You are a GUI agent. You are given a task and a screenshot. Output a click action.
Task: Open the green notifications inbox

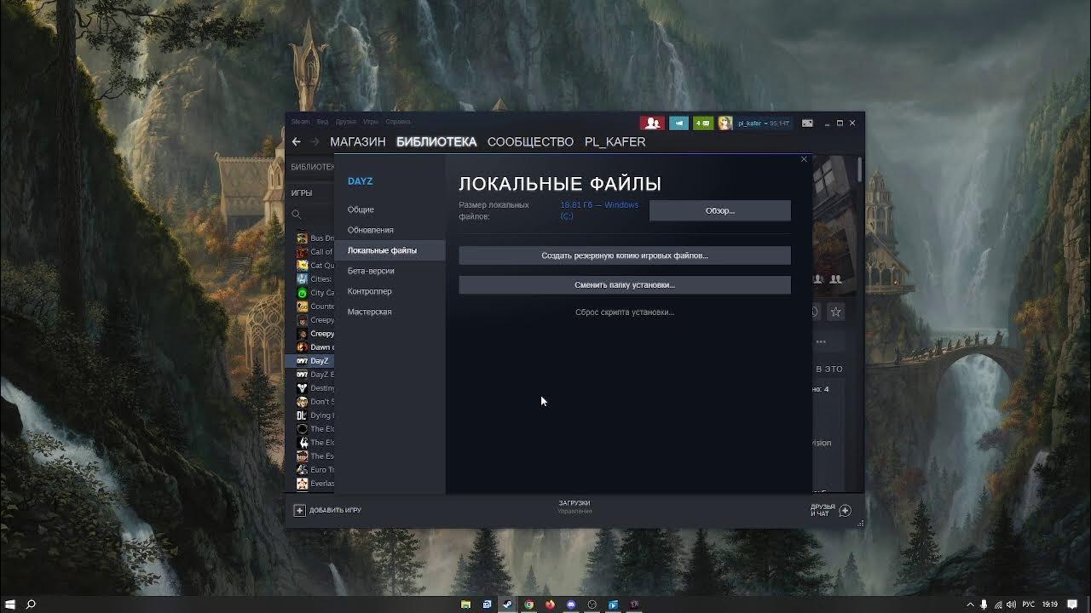(x=703, y=123)
